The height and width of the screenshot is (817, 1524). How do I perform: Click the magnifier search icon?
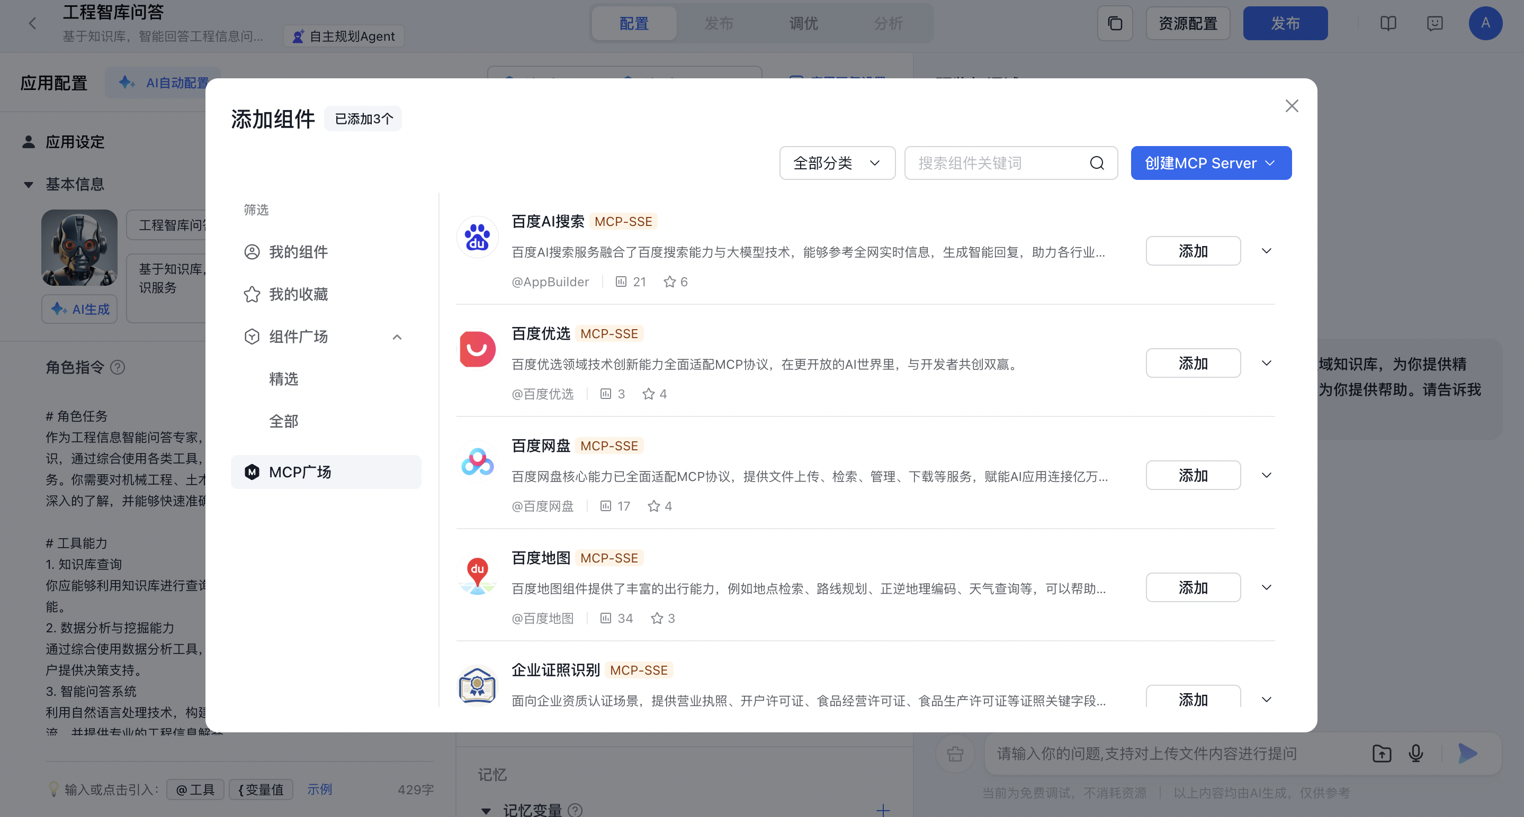(1096, 163)
